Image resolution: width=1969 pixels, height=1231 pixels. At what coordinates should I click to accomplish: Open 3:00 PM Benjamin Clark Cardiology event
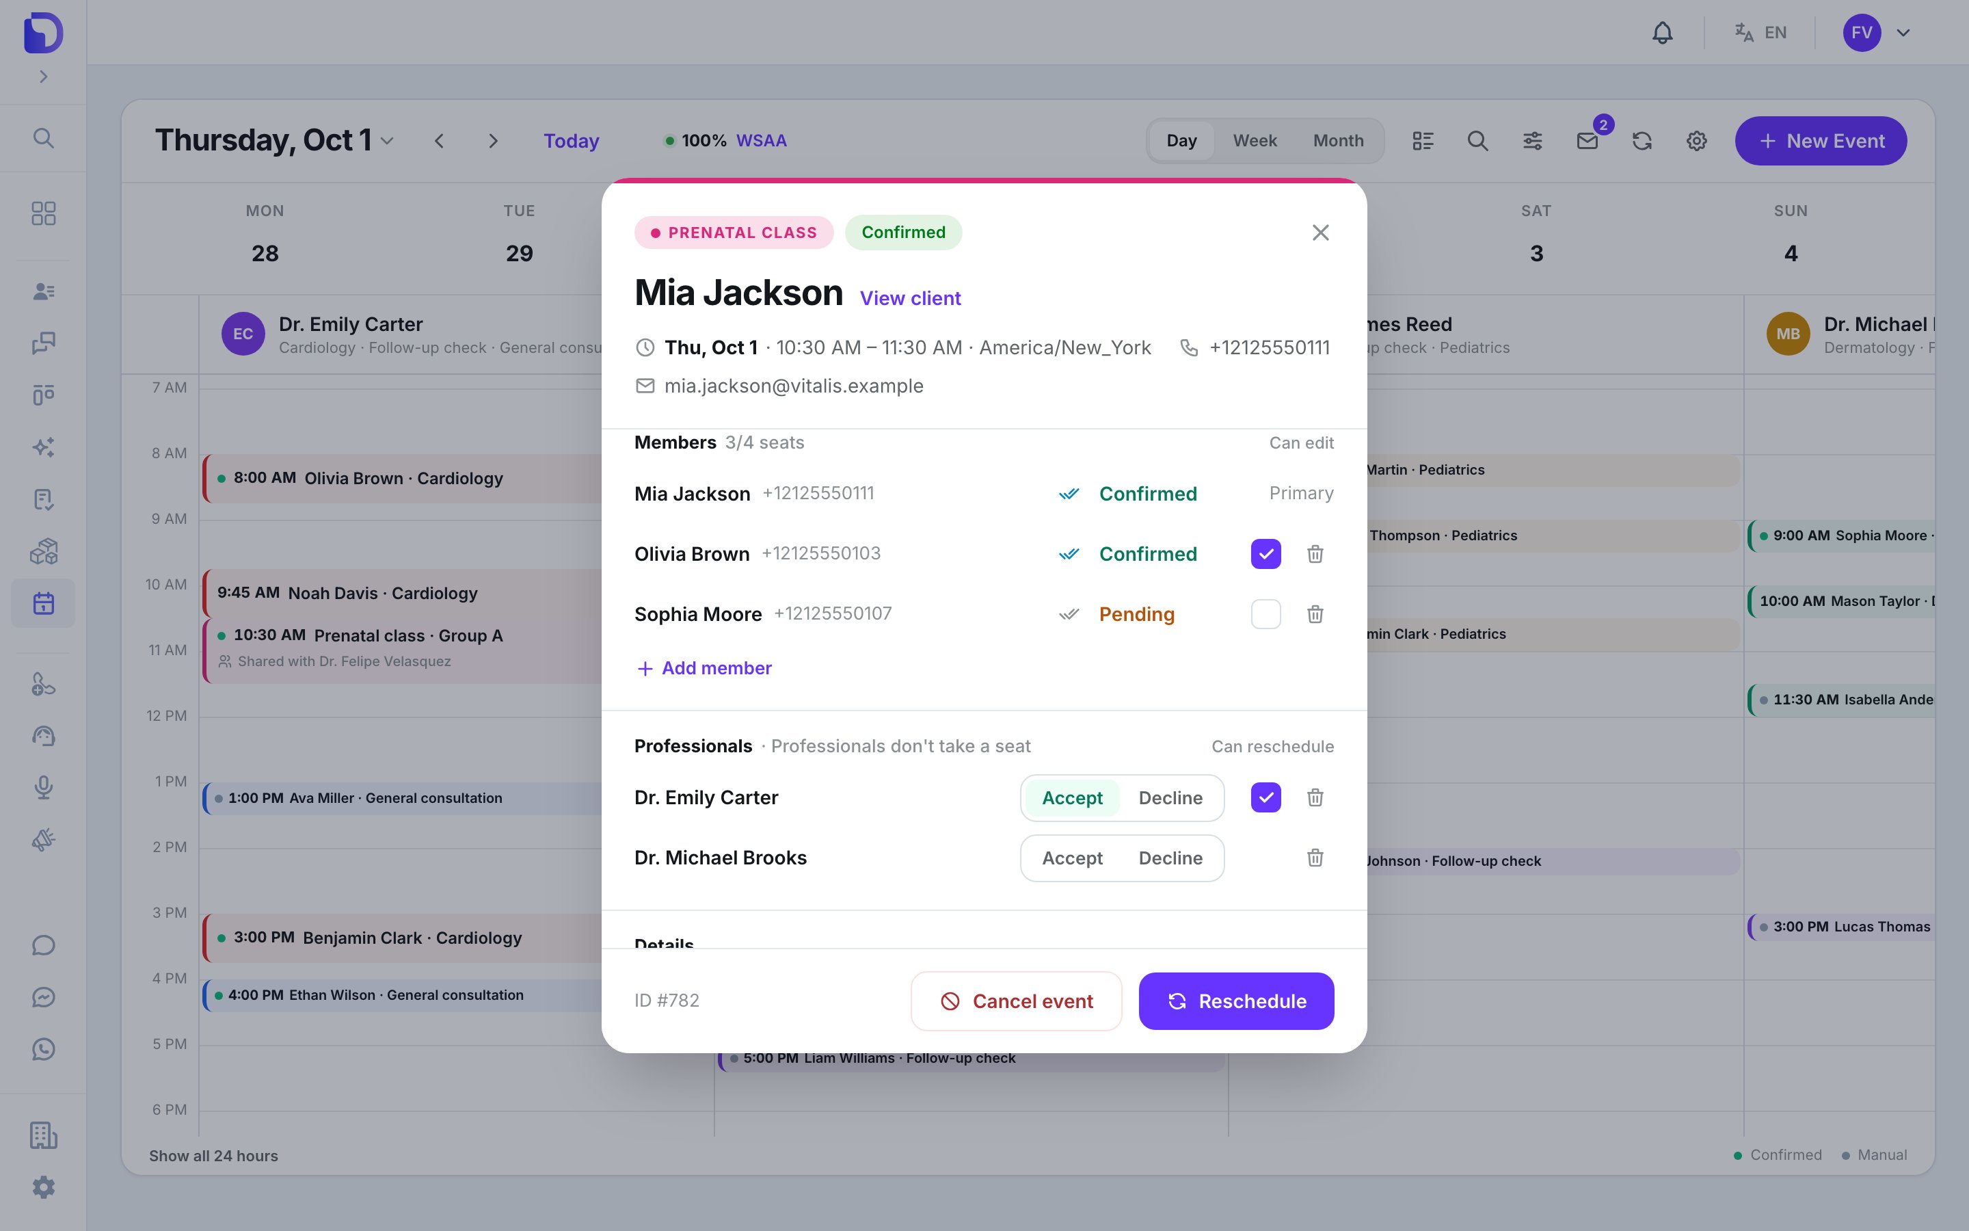click(x=403, y=938)
